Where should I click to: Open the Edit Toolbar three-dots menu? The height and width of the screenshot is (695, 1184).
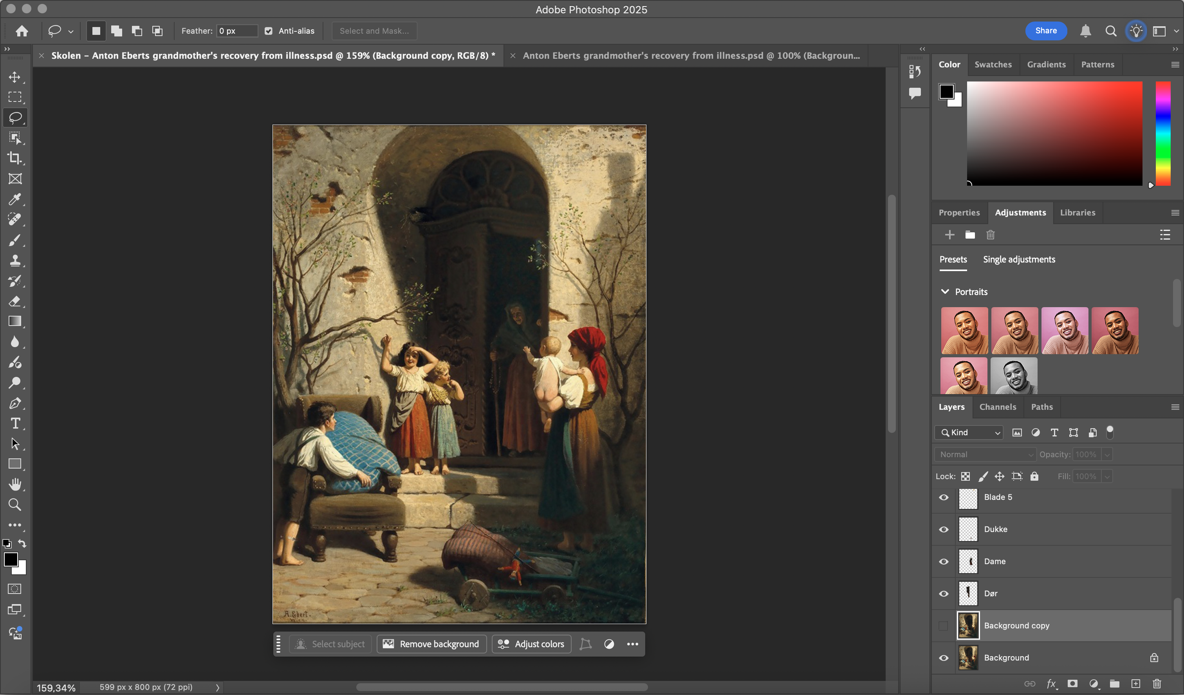(14, 525)
